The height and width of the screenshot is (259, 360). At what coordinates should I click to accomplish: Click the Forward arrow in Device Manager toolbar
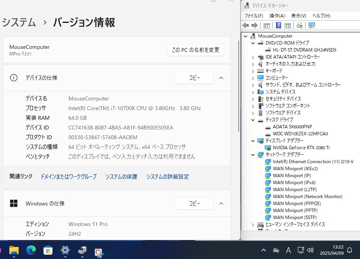click(x=254, y=26)
